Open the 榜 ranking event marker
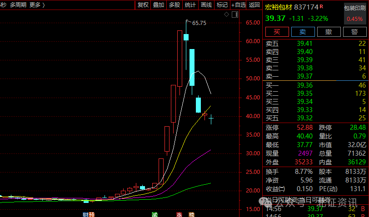 point(192,215)
